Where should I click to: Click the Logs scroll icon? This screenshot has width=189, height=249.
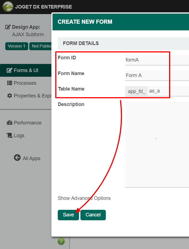10,136
